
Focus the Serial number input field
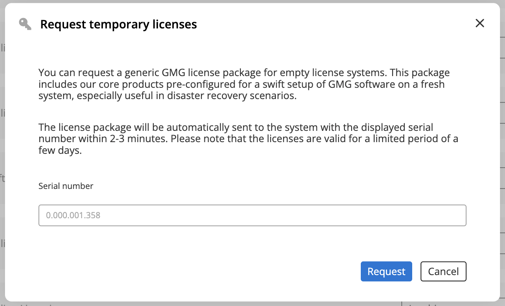[x=252, y=215]
